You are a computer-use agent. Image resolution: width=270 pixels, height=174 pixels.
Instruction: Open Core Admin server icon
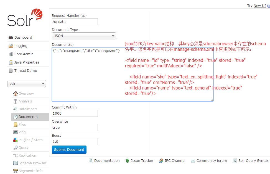click(x=11, y=54)
